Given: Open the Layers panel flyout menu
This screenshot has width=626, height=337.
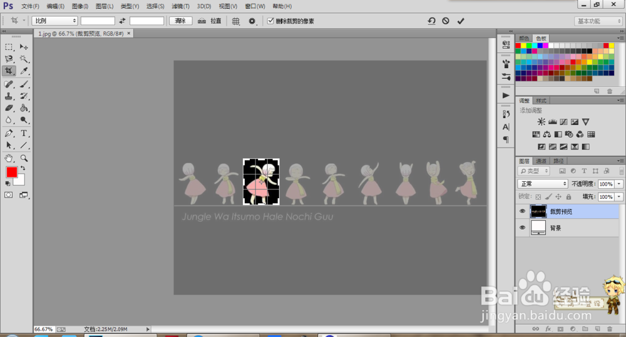Looking at the screenshot, I should tap(620, 161).
